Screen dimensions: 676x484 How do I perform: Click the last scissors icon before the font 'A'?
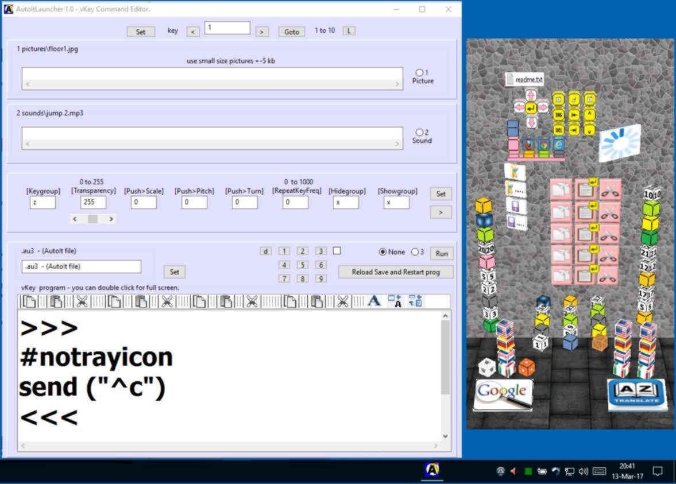343,301
